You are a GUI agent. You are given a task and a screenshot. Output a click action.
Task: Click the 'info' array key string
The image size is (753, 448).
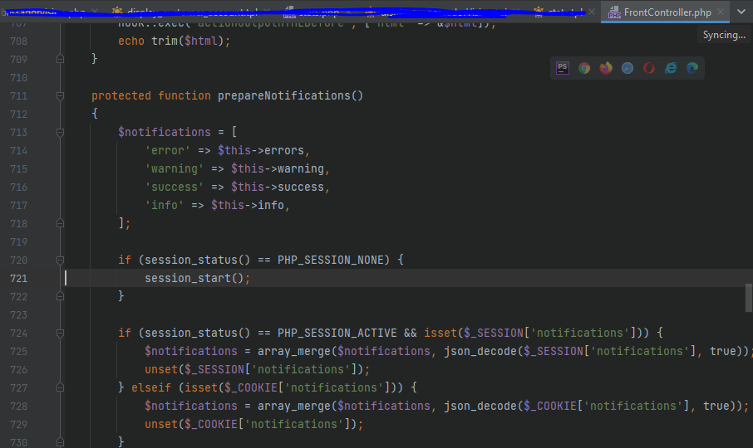pyautogui.click(x=165, y=205)
